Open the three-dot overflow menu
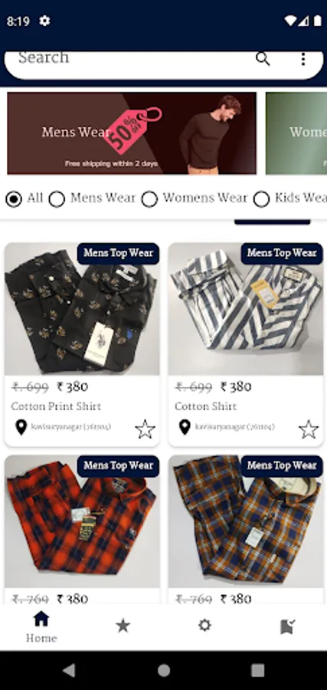The height and width of the screenshot is (690, 327). coord(302,59)
